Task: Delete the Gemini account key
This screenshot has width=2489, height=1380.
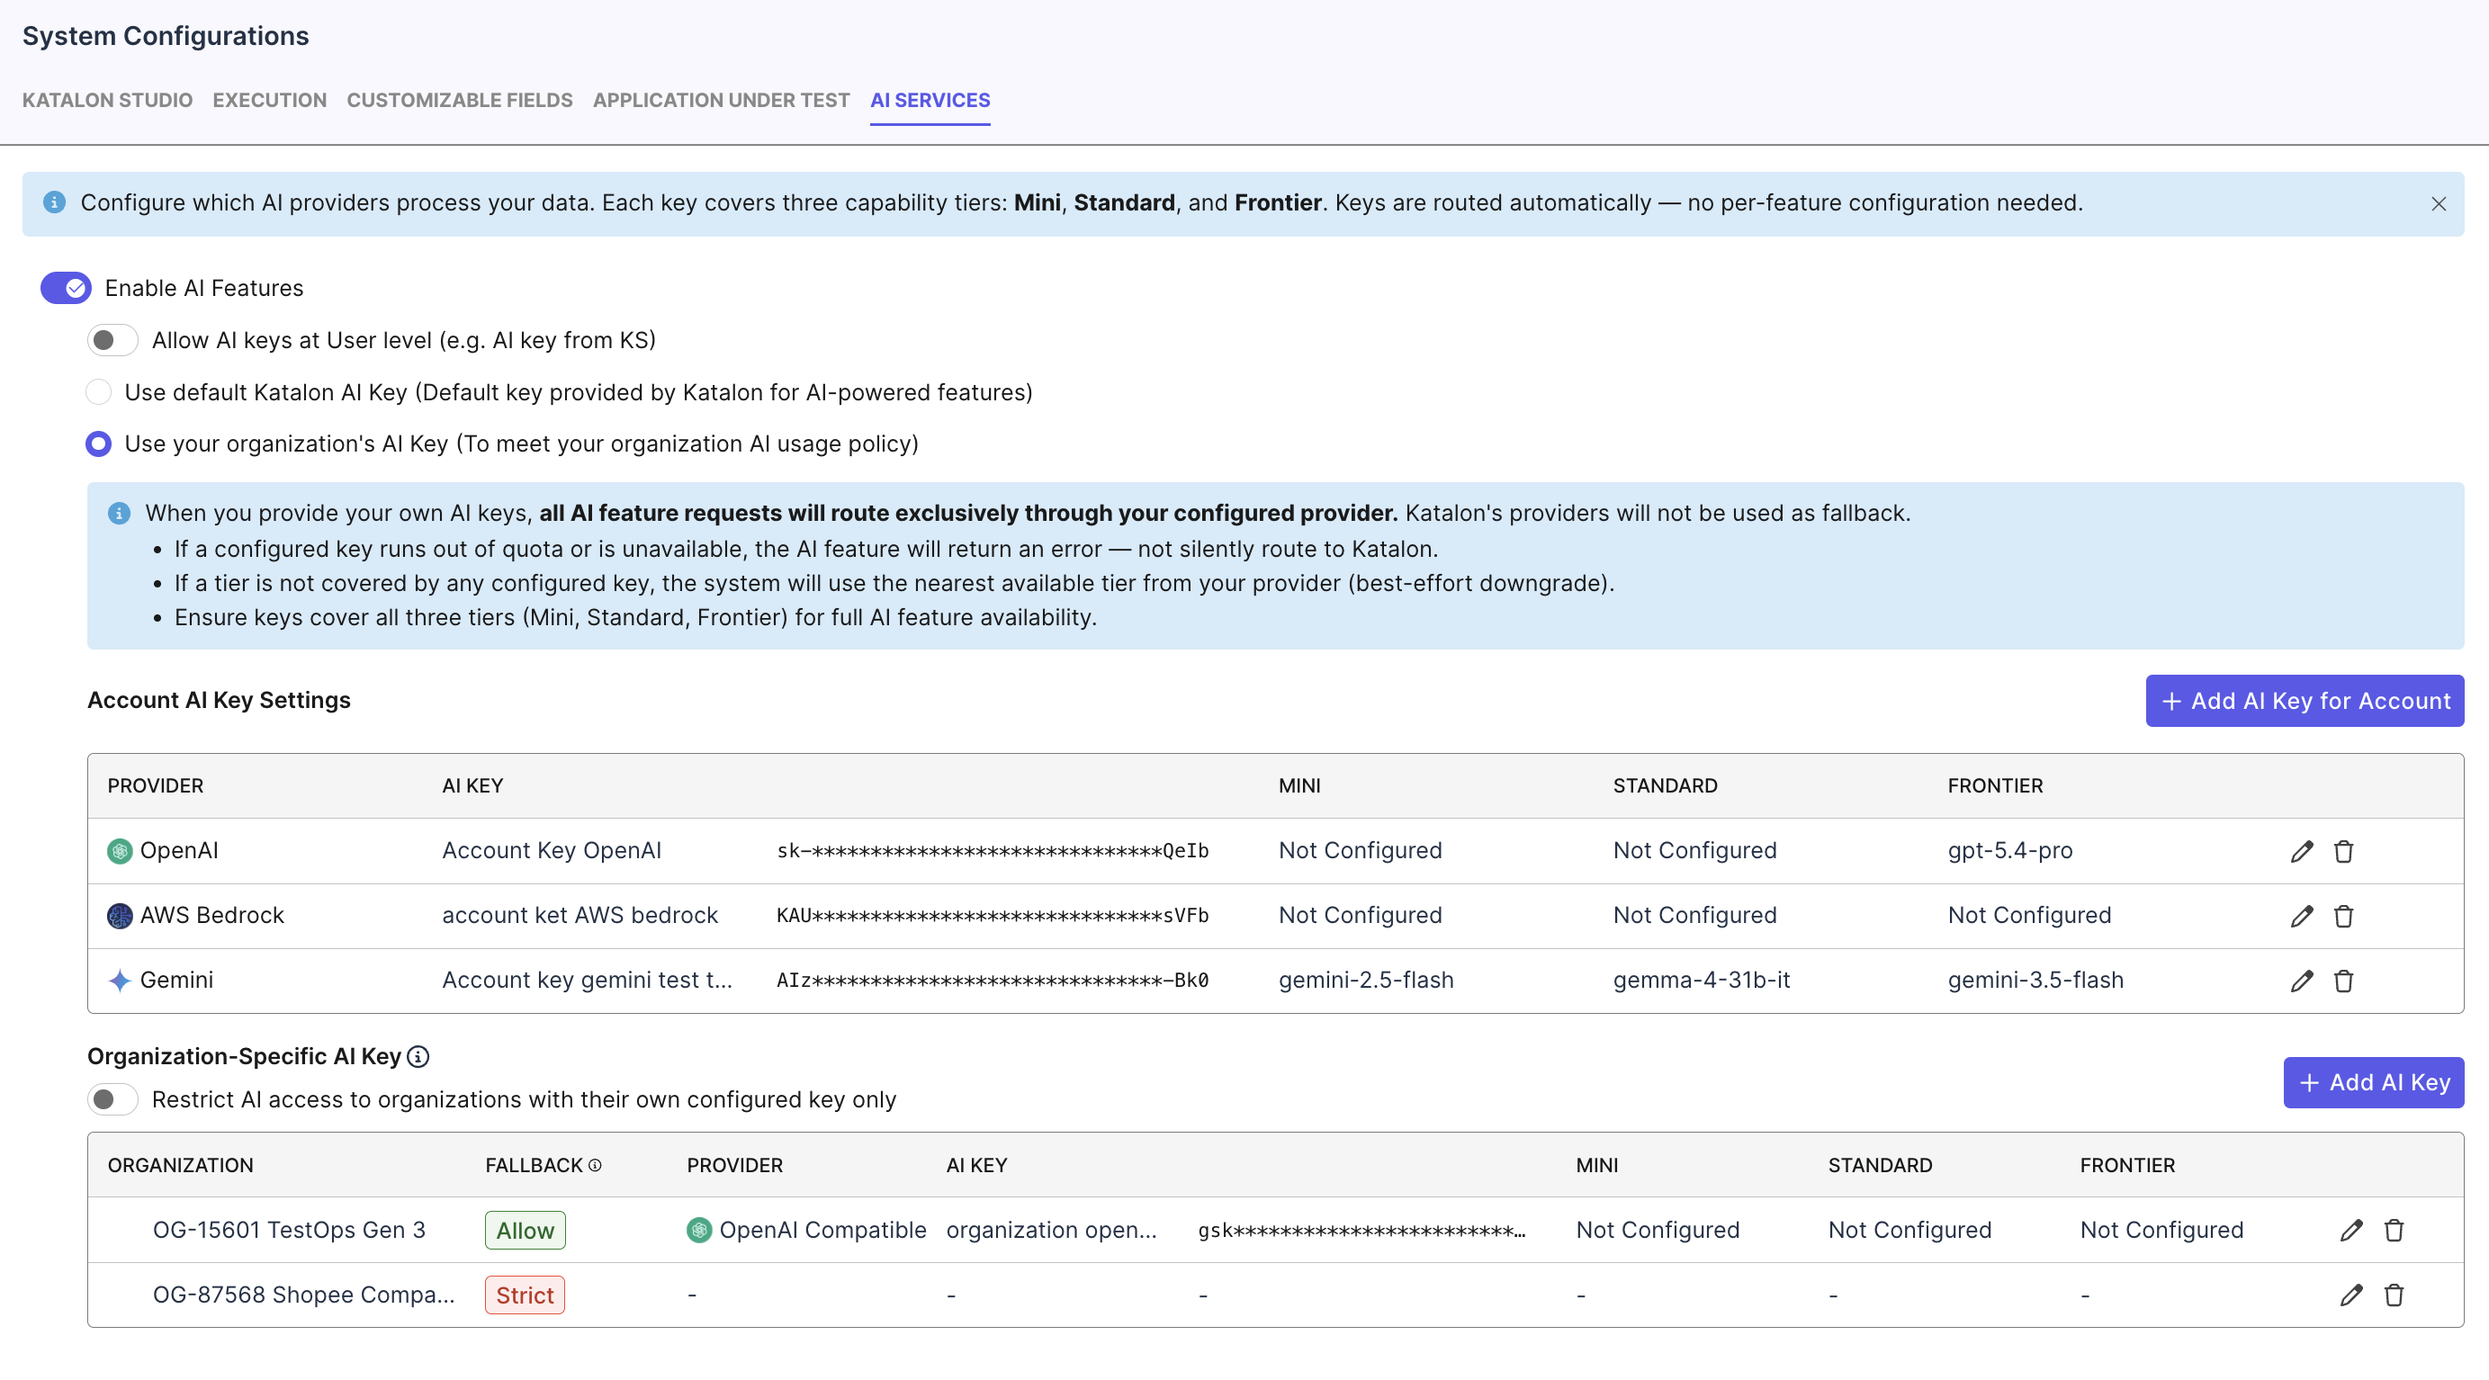Action: point(2343,981)
